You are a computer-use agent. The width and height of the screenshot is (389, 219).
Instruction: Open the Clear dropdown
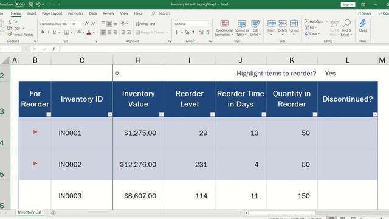coord(312,33)
